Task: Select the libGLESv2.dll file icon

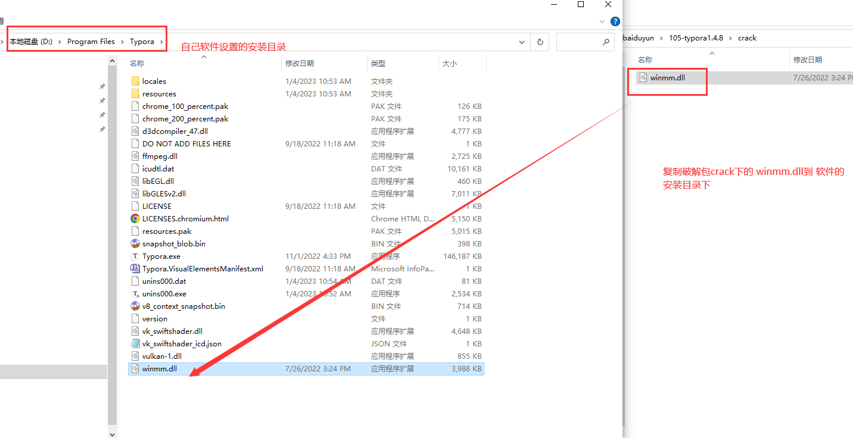Action: pyautogui.click(x=135, y=193)
